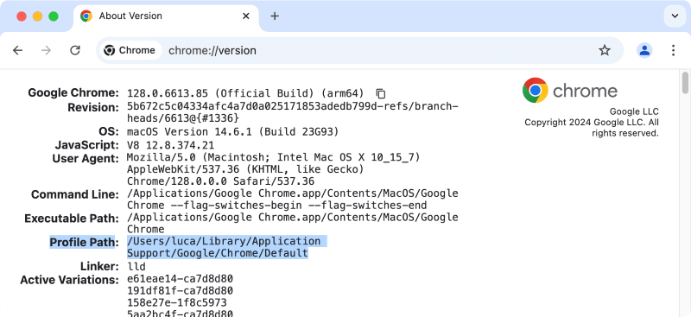
Task: Click the Mozilla/5.0 user agent line
Action: pos(273,157)
